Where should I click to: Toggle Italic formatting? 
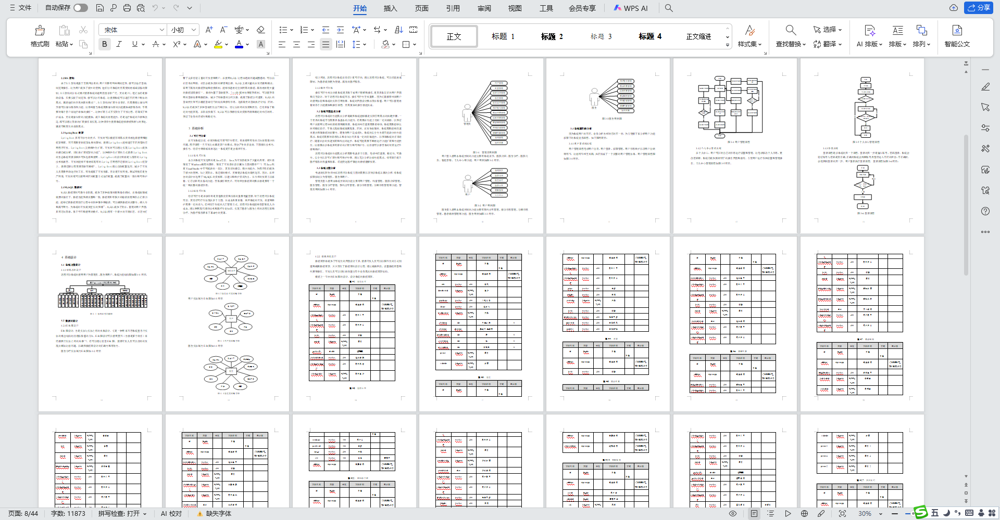pyautogui.click(x=119, y=44)
